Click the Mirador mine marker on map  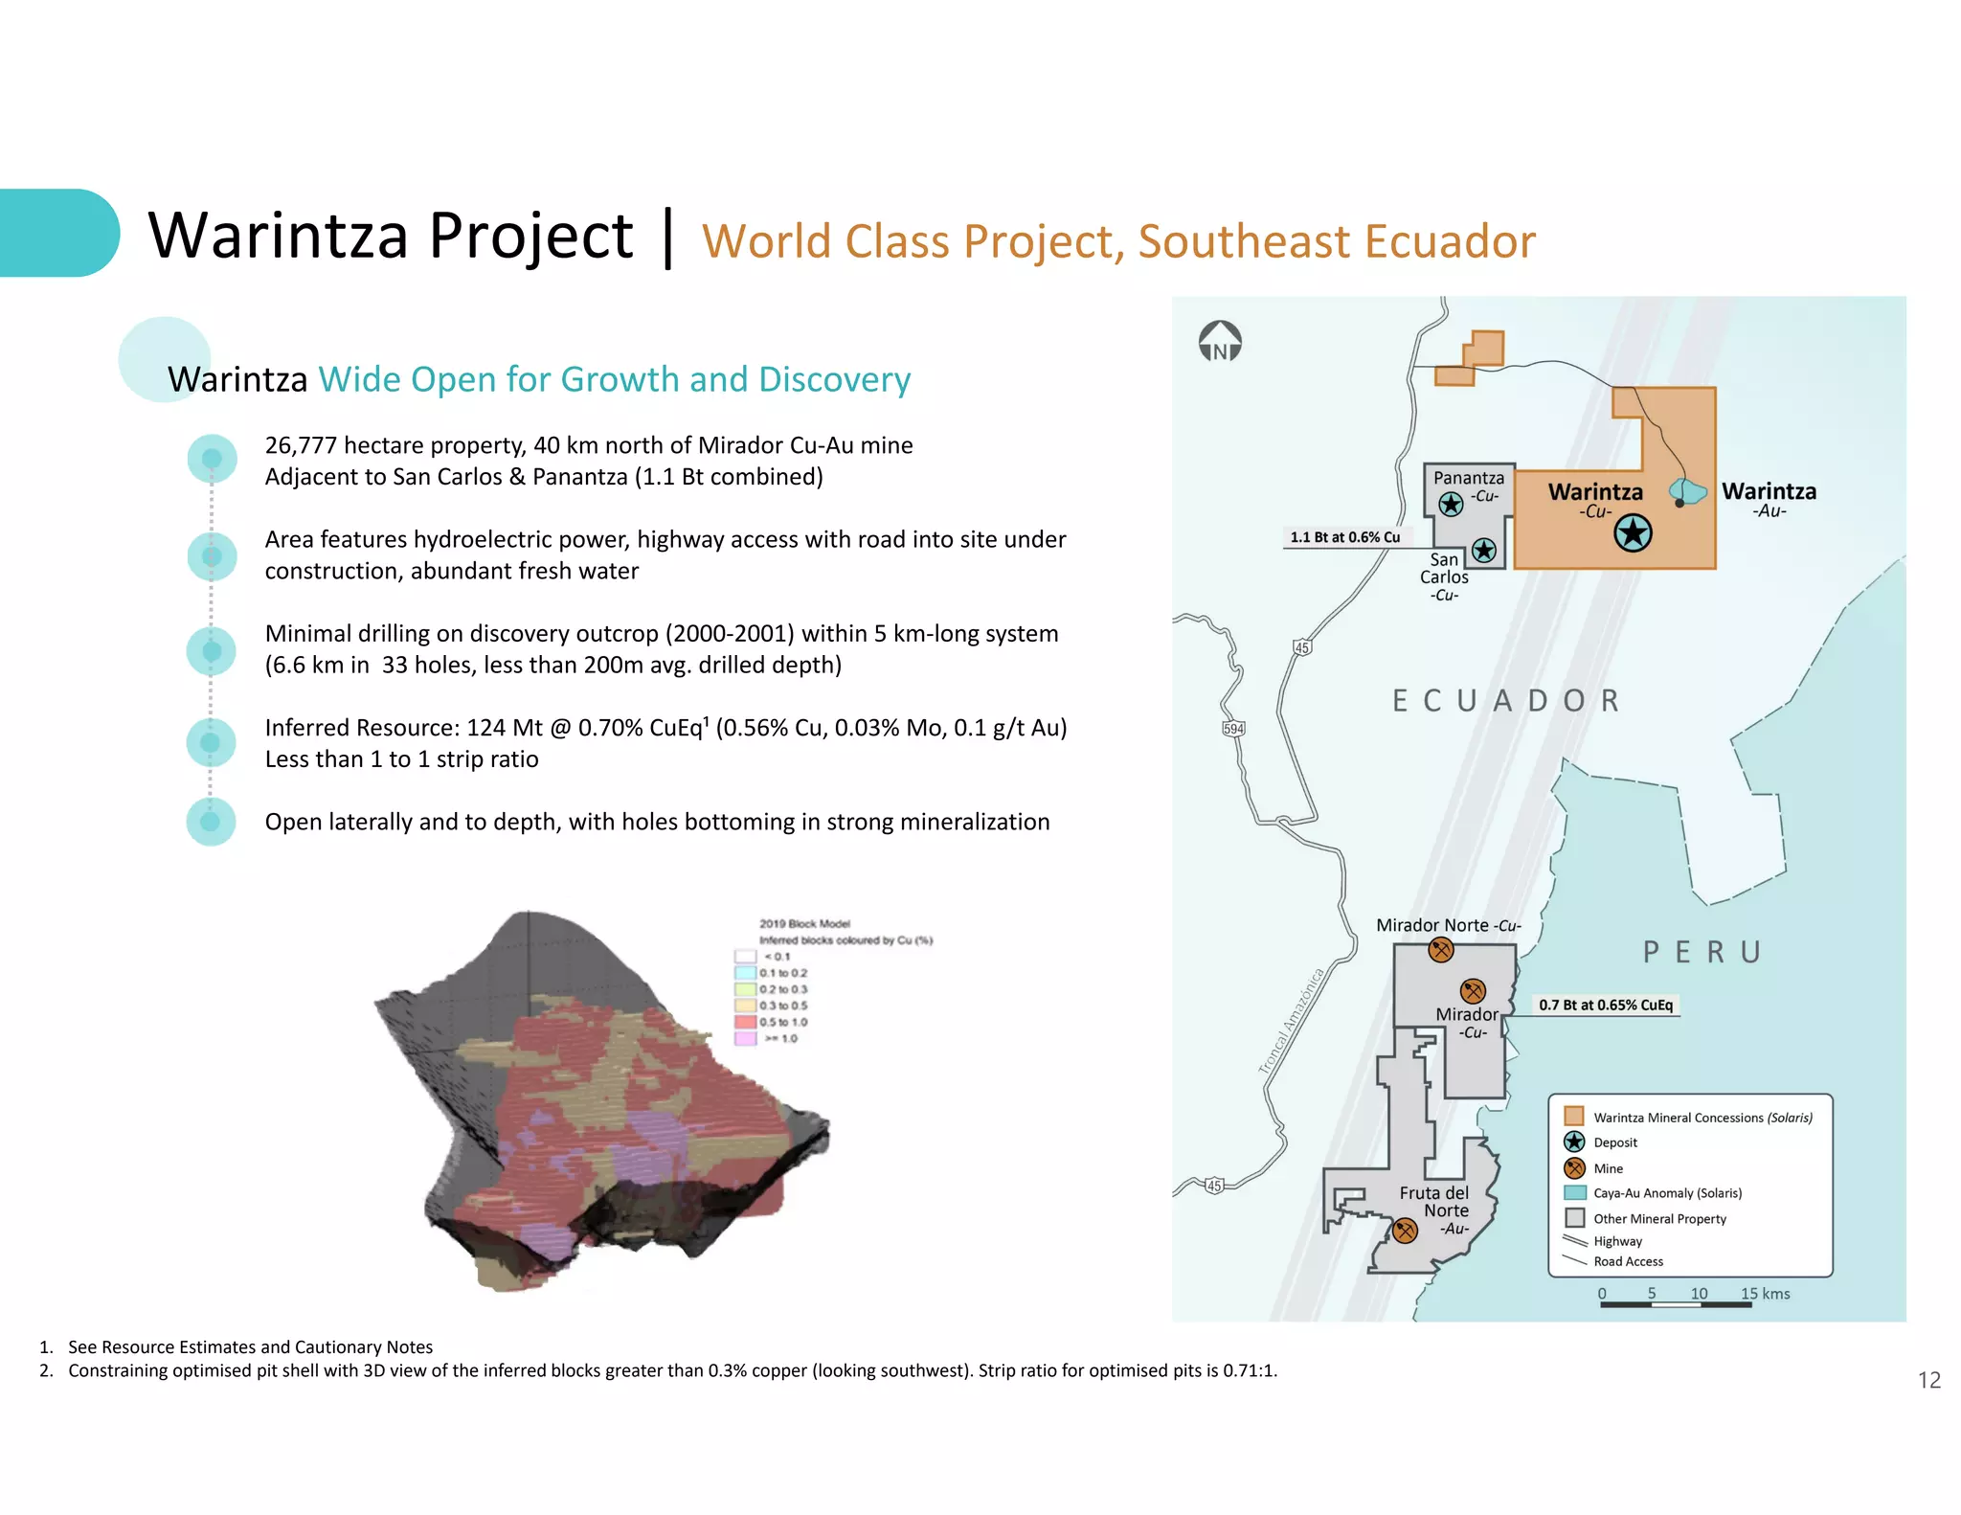1473,991
